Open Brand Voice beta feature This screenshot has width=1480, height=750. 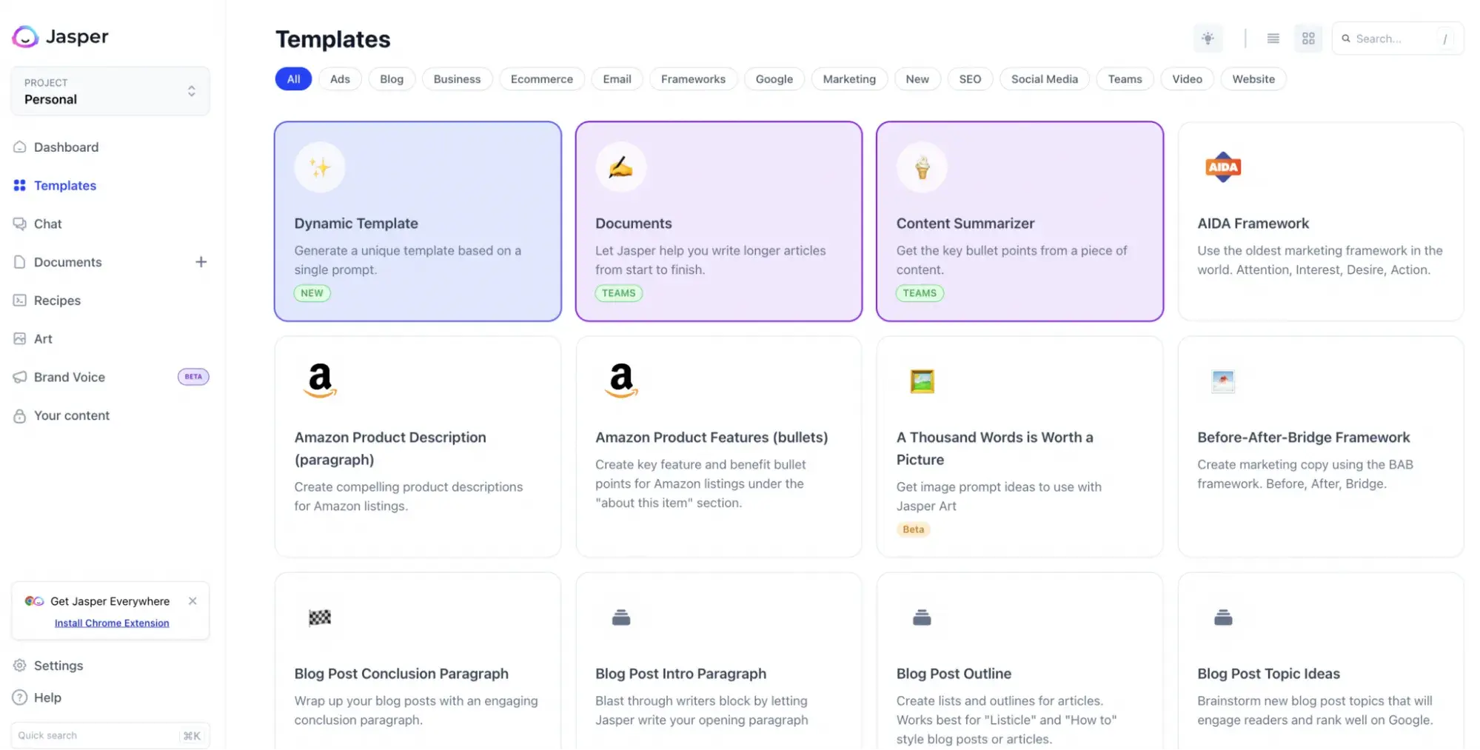pos(70,378)
